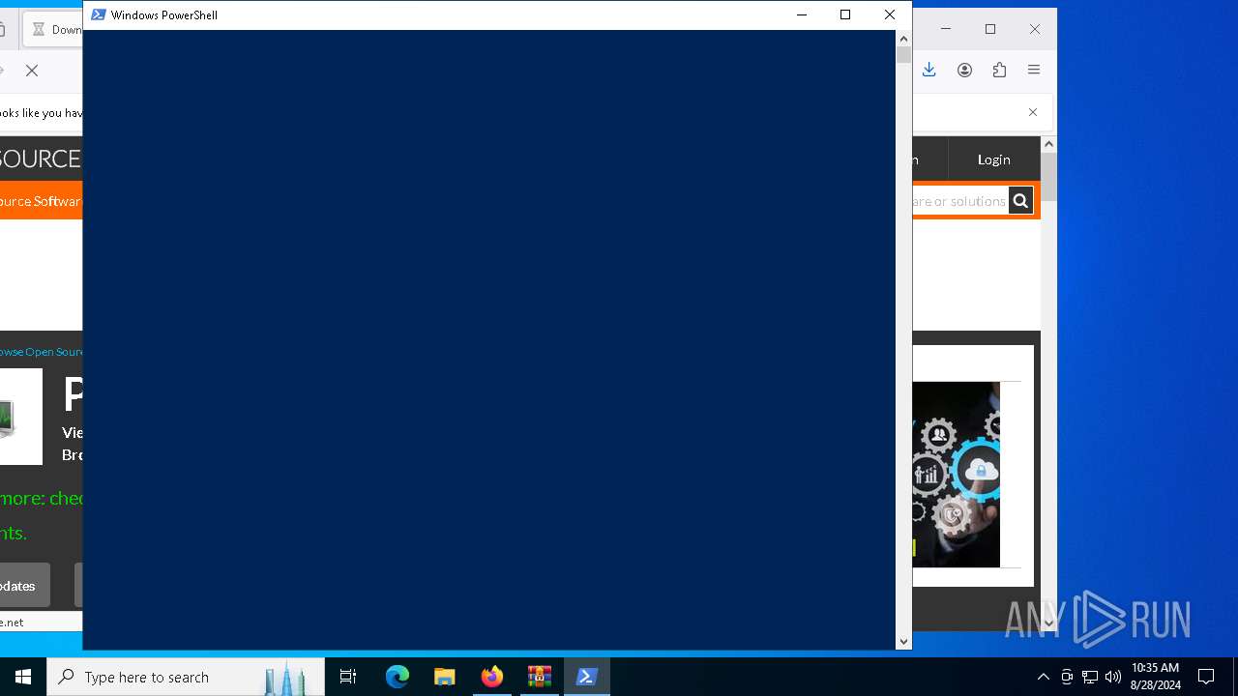This screenshot has width=1238, height=696.
Task: Launch Microsoft Edge from taskbar
Action: coord(398,677)
